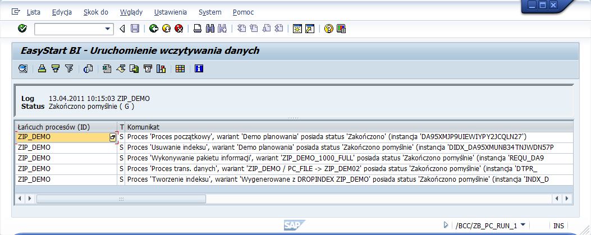Click the Sort Descending icon

pyautogui.click(x=56, y=68)
